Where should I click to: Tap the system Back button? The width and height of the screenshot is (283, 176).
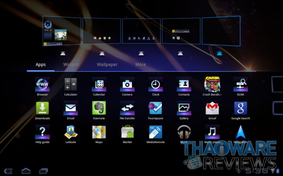pos(8,171)
